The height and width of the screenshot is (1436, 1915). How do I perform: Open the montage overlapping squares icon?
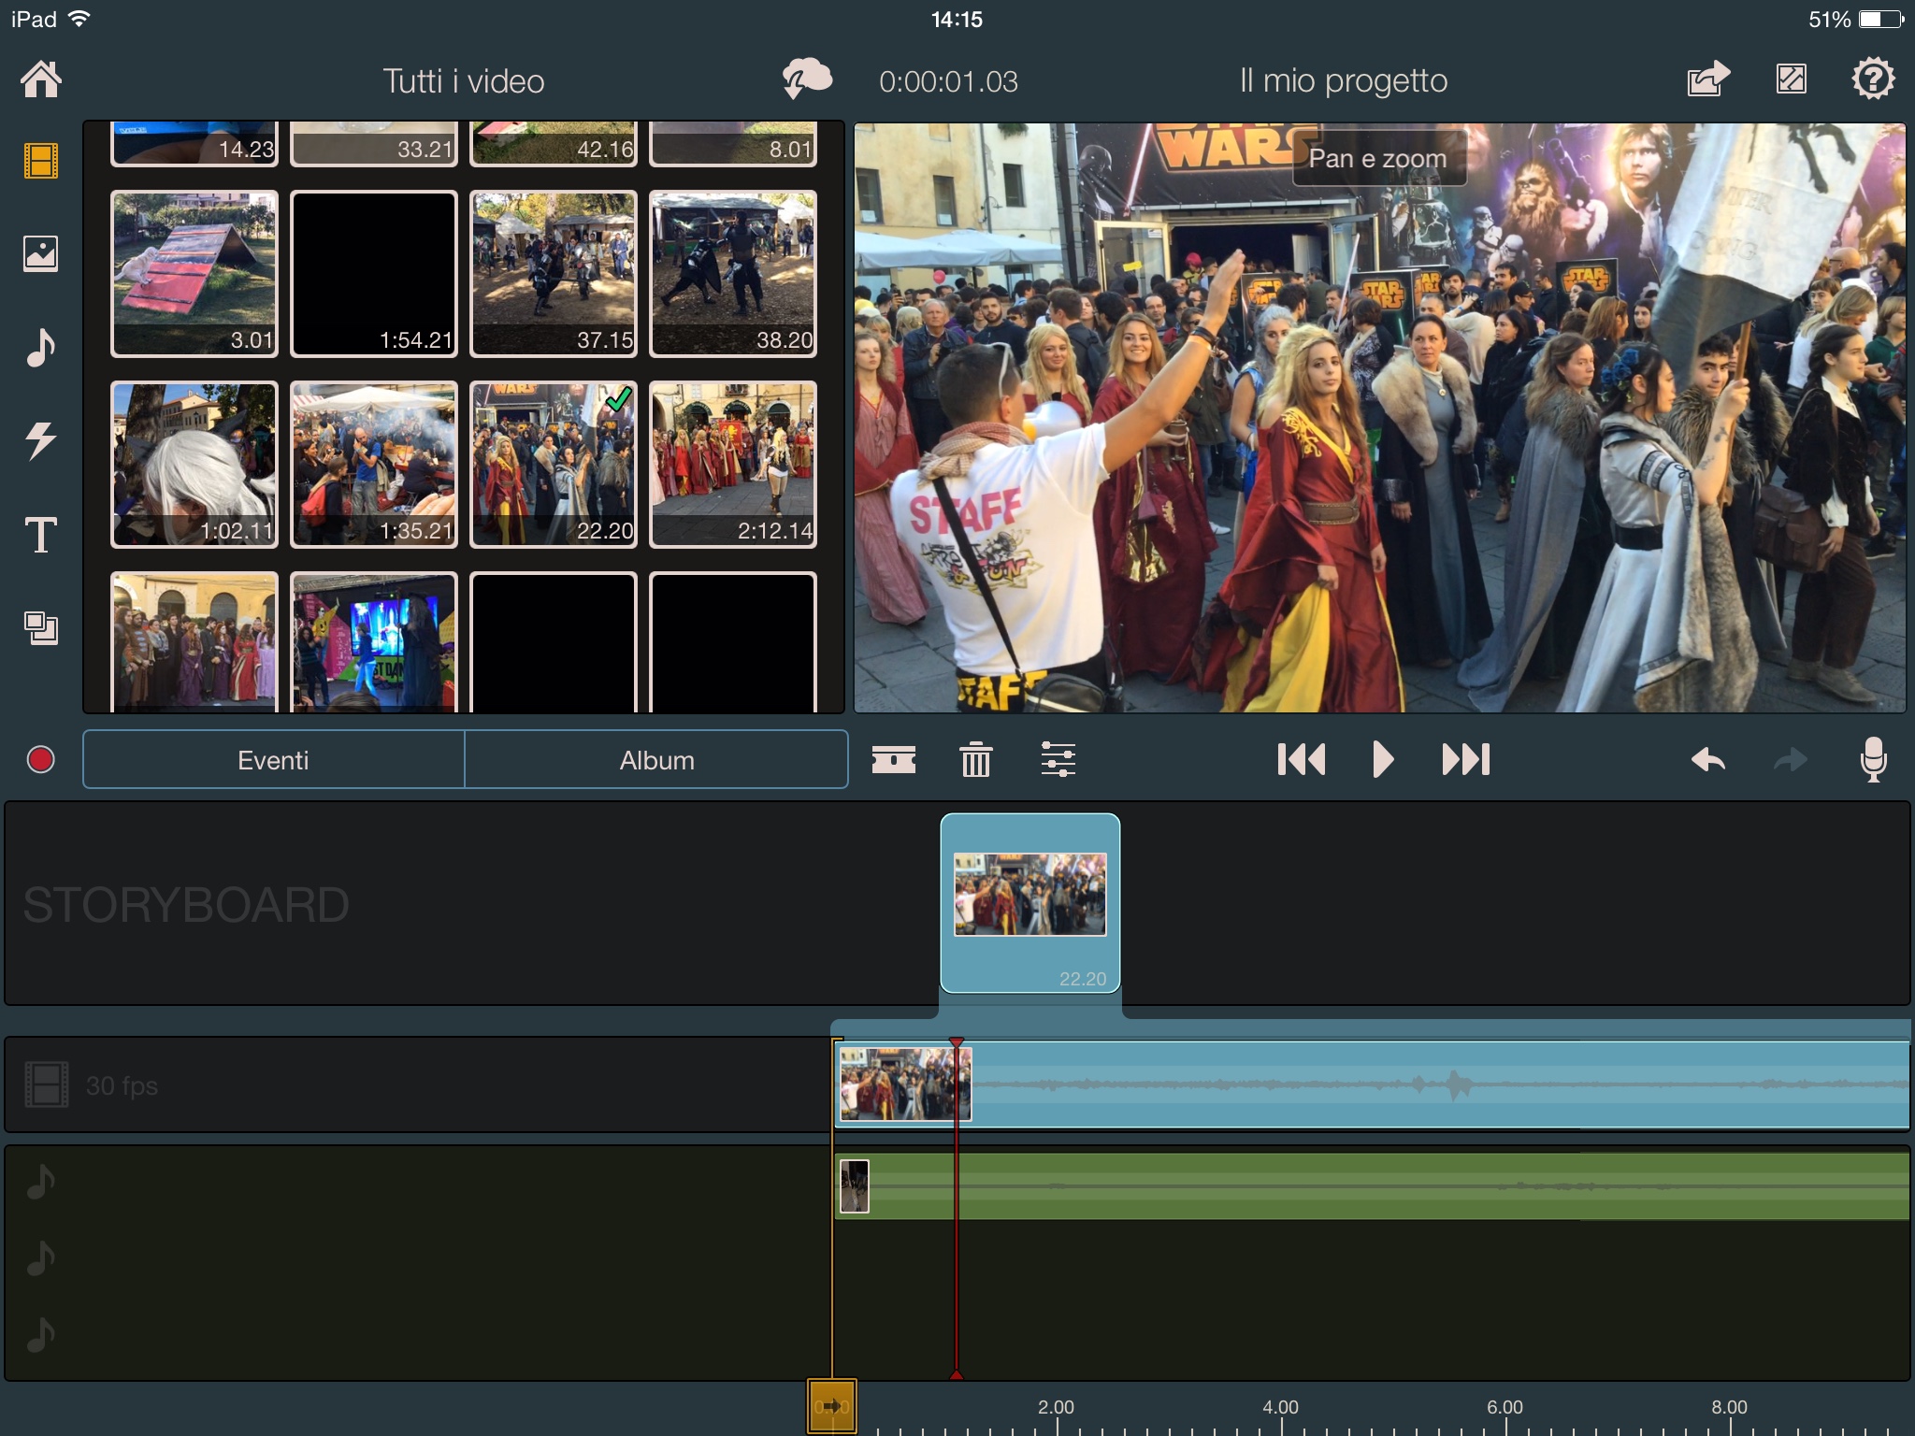[41, 627]
